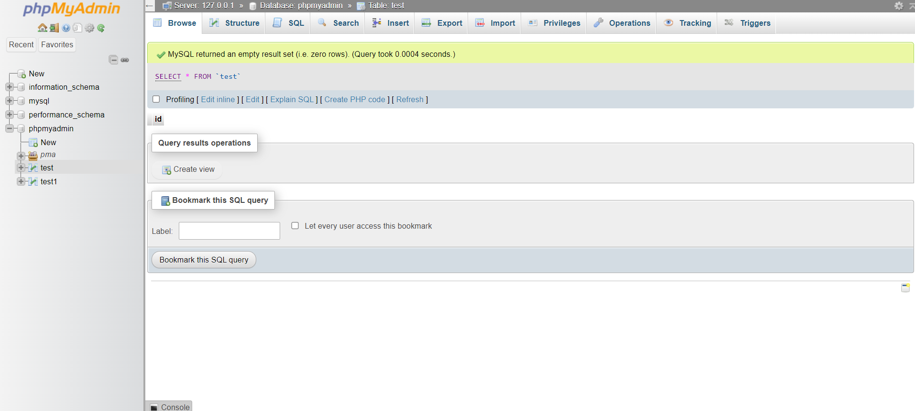Expand the mysql database node

[x=9, y=101]
